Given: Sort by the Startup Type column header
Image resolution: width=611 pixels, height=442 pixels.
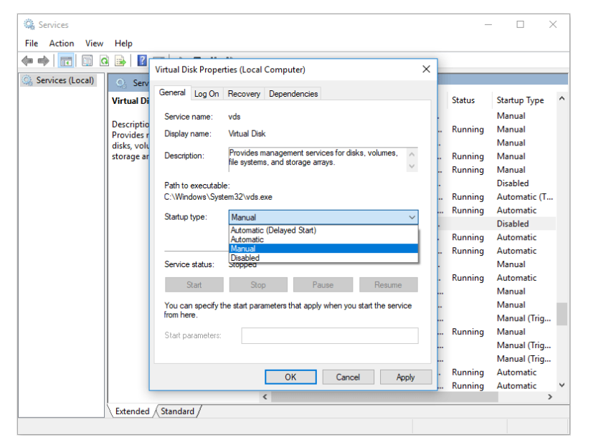Looking at the screenshot, I should (x=520, y=100).
